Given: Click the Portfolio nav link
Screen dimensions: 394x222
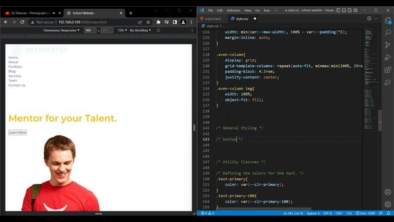Looking at the screenshot, I should point(15,67).
